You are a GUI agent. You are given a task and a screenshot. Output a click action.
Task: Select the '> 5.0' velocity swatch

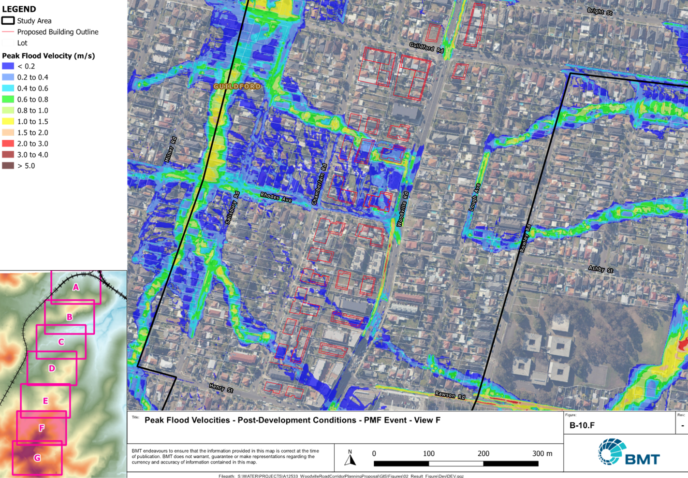point(8,166)
